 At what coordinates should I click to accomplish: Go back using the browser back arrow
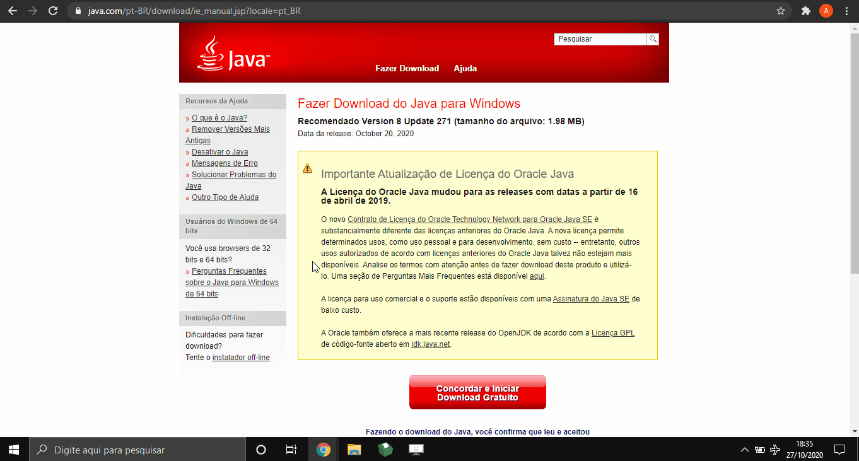pos(13,10)
